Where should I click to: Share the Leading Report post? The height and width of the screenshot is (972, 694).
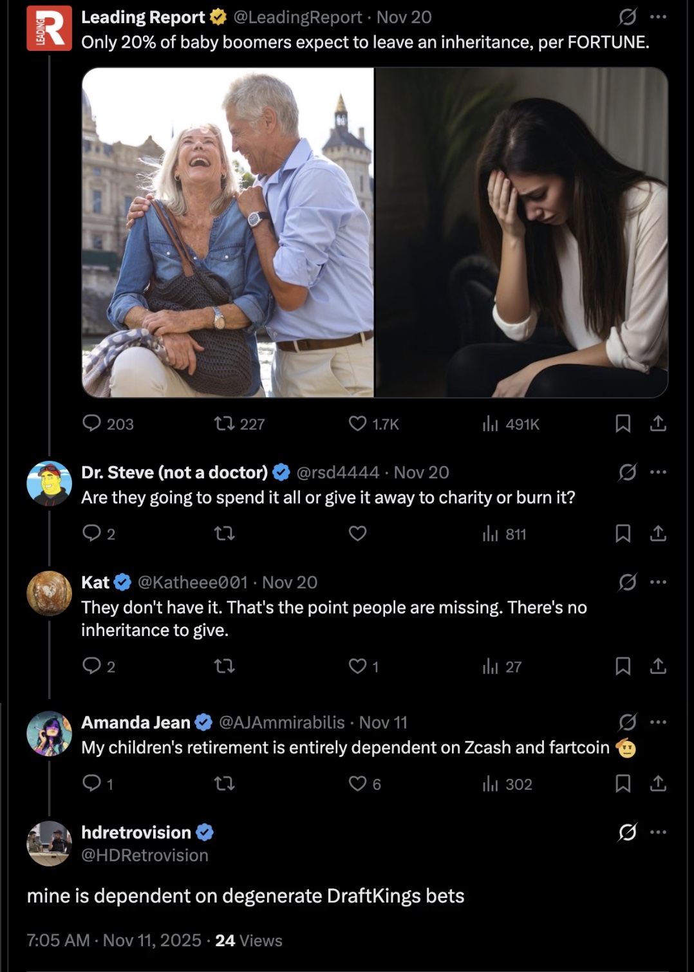click(658, 424)
